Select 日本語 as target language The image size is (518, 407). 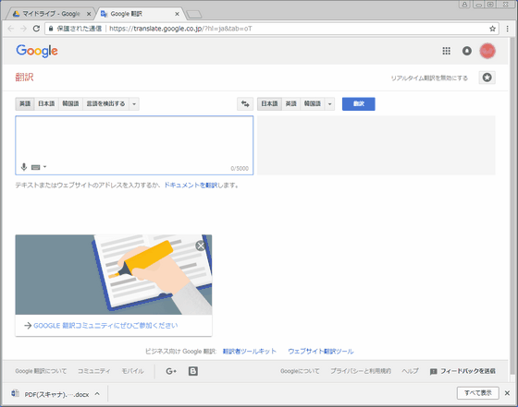tap(269, 103)
